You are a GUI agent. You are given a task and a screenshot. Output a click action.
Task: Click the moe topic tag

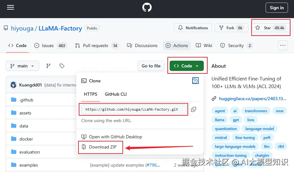pyautogui.click(x=280, y=111)
